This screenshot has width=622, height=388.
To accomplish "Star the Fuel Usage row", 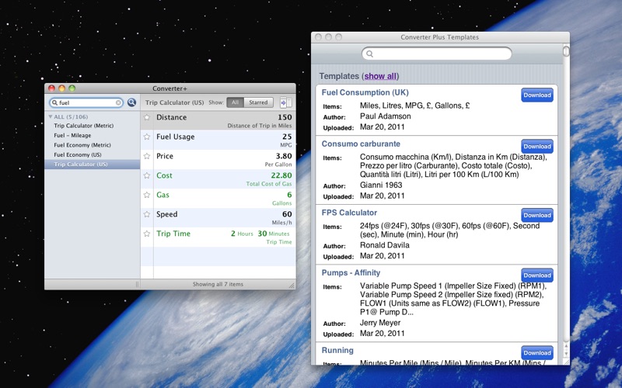I will pyautogui.click(x=147, y=137).
